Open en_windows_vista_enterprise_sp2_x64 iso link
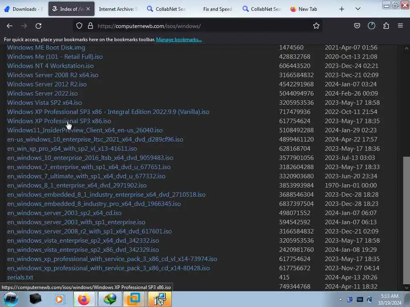Screen dimensions: 410x307 tap(83, 240)
